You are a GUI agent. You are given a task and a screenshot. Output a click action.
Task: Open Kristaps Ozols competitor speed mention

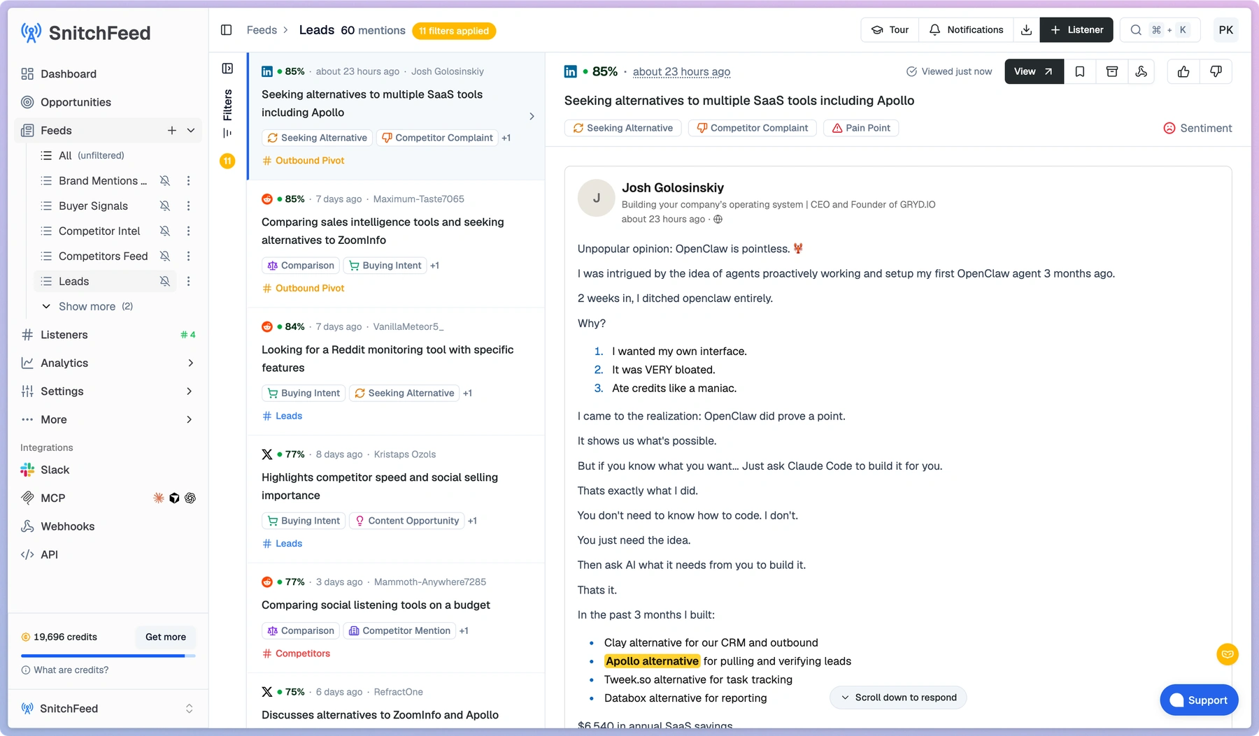click(397, 499)
